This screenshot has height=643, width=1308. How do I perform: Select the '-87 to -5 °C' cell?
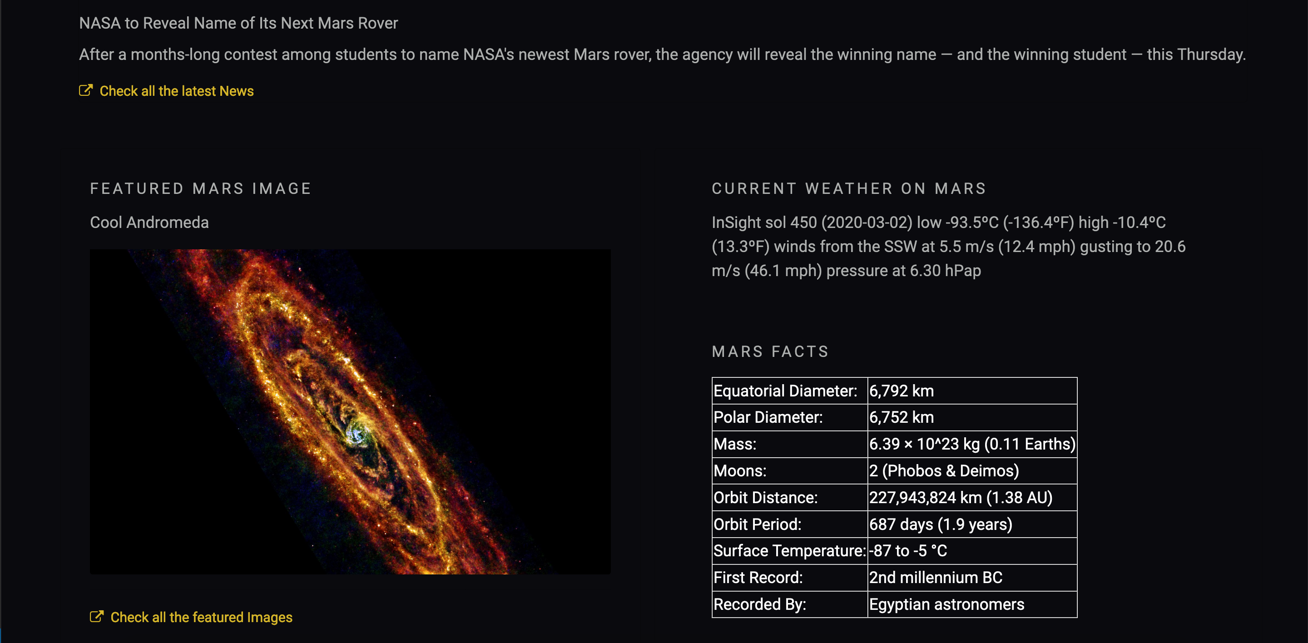pyautogui.click(x=972, y=551)
